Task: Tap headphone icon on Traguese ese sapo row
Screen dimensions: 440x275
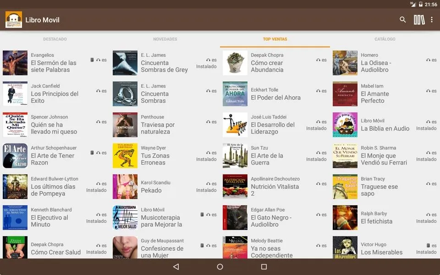Action: pyautogui.click(x=428, y=184)
